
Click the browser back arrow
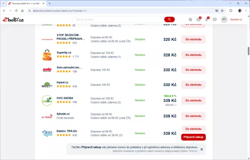click(4, 11)
